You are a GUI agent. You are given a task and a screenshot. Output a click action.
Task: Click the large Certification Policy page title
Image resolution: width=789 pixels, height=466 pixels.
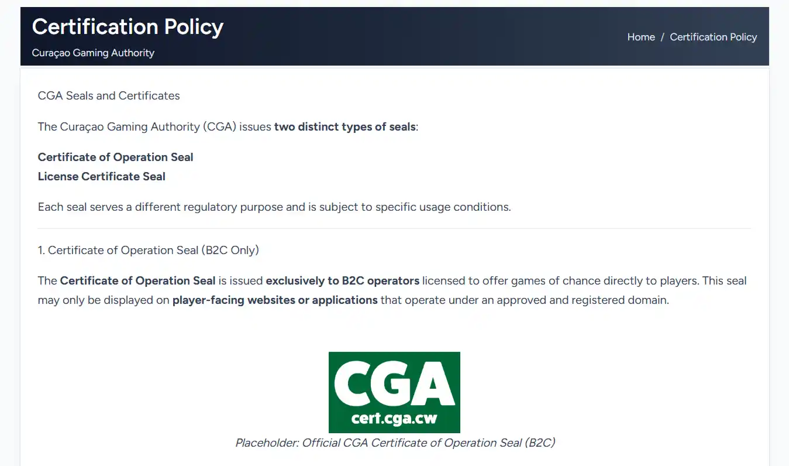coord(128,27)
